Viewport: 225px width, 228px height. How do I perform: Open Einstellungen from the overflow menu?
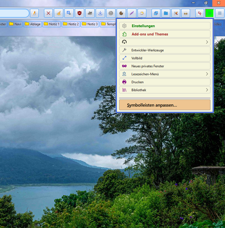pyautogui.click(x=165, y=26)
